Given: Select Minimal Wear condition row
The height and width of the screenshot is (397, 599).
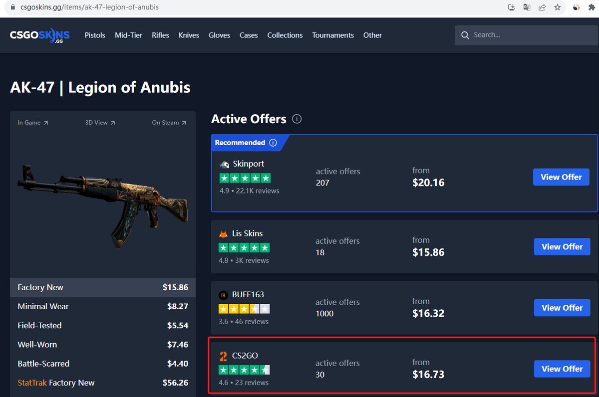Looking at the screenshot, I should (103, 306).
